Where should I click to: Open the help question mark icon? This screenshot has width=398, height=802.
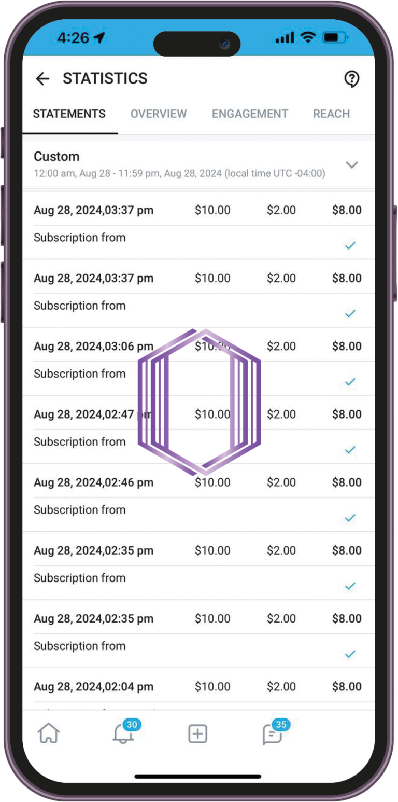pos(352,79)
